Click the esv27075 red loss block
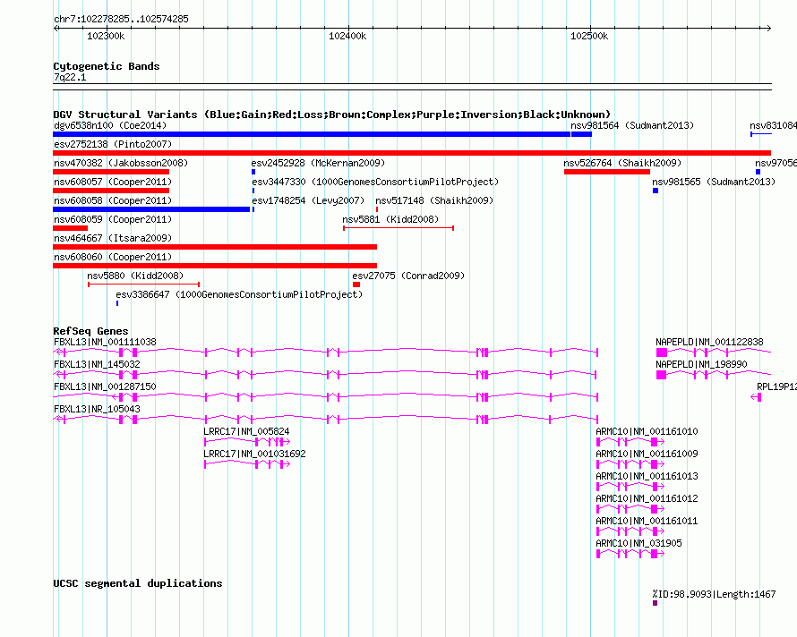 tap(356, 285)
